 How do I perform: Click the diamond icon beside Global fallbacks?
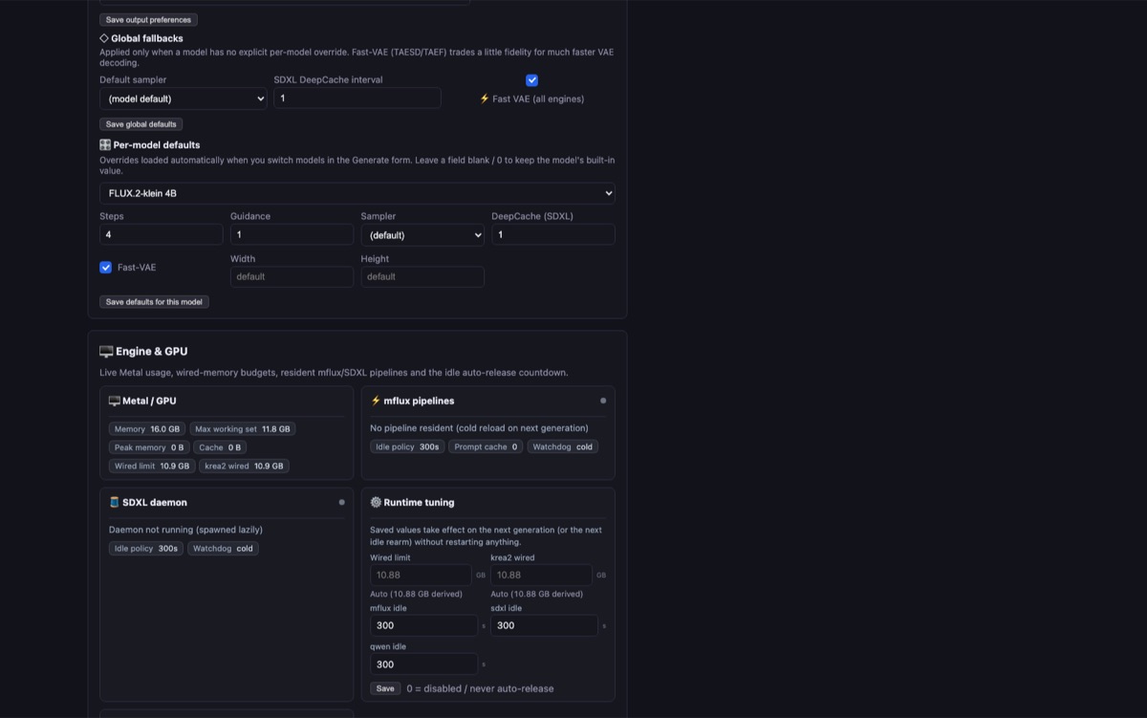tap(104, 38)
